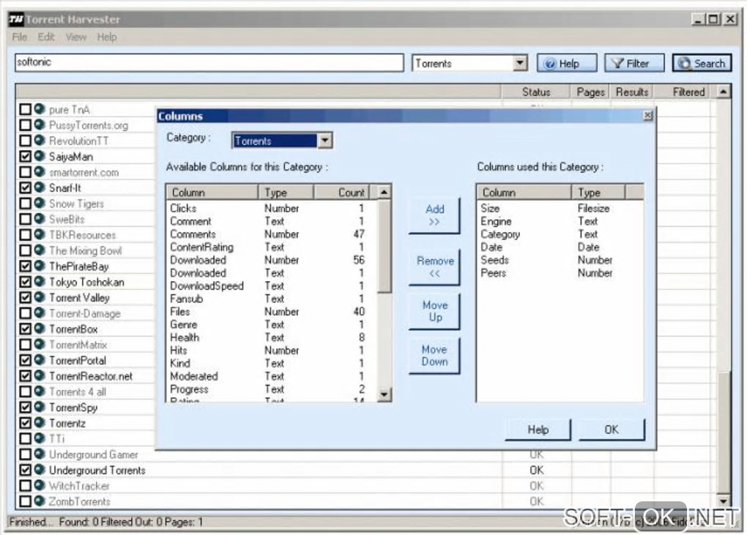Click the Filter button
Viewport: 747px width, 535px height.
tap(633, 63)
